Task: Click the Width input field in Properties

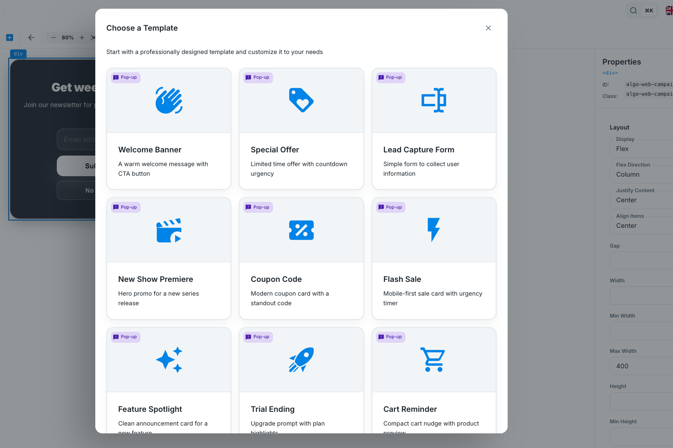Action: pyautogui.click(x=641, y=296)
